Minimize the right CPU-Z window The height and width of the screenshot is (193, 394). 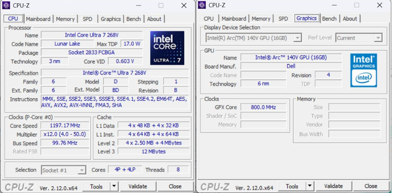point(334,5)
